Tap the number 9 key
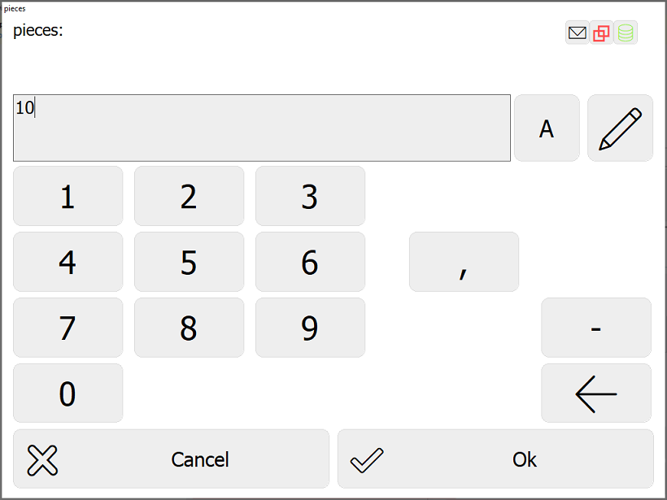 tap(310, 328)
